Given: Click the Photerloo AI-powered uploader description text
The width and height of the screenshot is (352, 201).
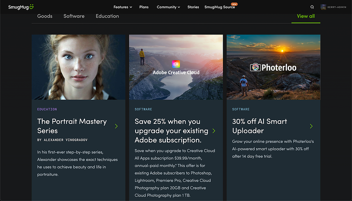Looking at the screenshot, I should click(x=273, y=149).
